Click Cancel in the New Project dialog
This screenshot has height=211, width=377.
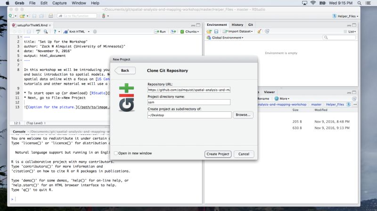[x=244, y=154]
